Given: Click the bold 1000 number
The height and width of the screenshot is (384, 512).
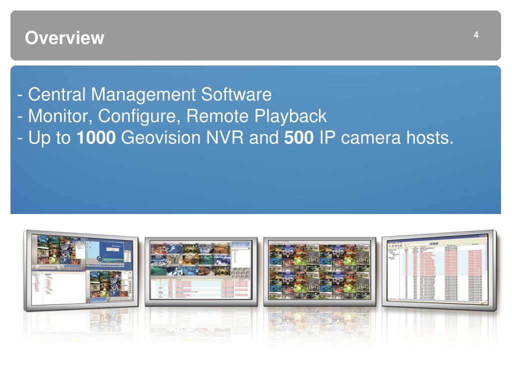Looking at the screenshot, I should (96, 137).
